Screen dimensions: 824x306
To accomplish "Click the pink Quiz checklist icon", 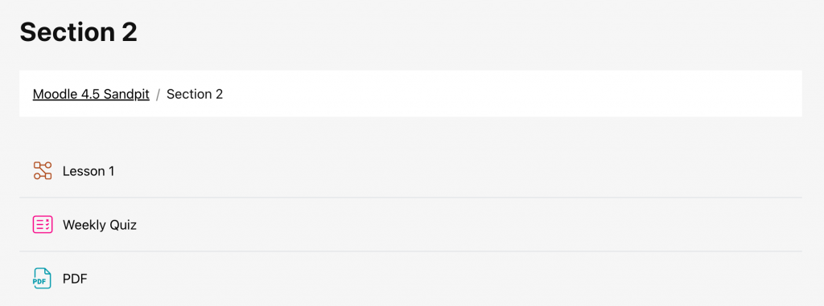I will (43, 225).
